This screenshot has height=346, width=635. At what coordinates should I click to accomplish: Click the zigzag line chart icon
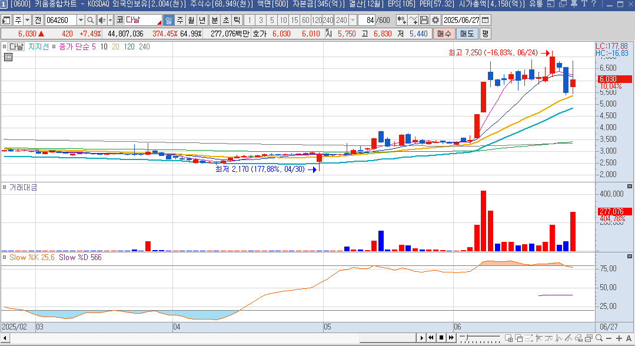pos(559,338)
